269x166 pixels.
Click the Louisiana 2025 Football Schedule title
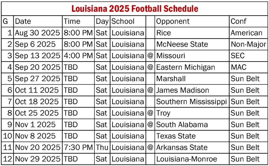(135, 9)
